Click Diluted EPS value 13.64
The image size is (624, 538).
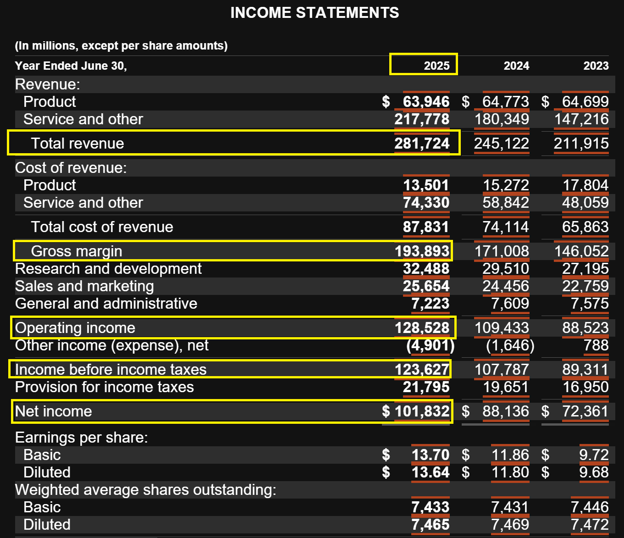click(430, 472)
